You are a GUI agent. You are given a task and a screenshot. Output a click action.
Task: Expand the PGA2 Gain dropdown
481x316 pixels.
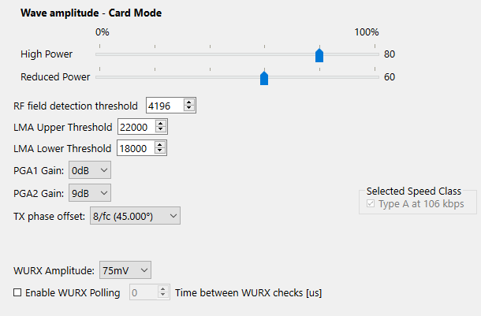[90, 192]
